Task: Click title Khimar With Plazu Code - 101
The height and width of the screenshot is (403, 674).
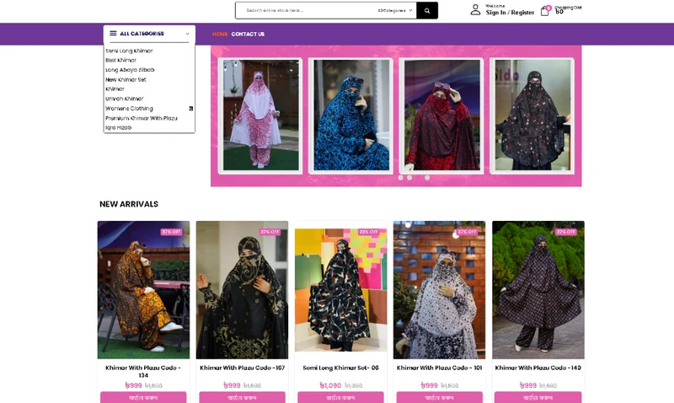Action: point(439,368)
